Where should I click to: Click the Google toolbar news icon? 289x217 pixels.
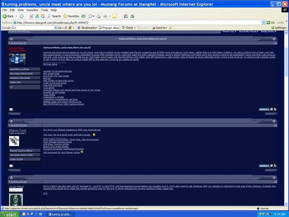click(66, 28)
